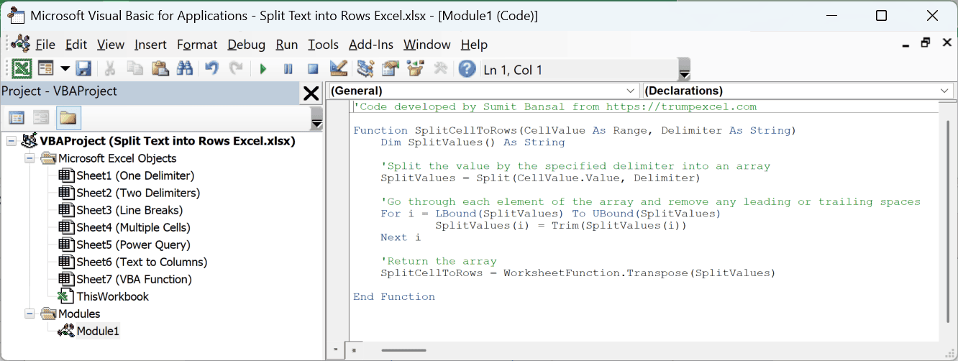Open Find with the binoculars icon
The image size is (958, 361).
point(184,69)
